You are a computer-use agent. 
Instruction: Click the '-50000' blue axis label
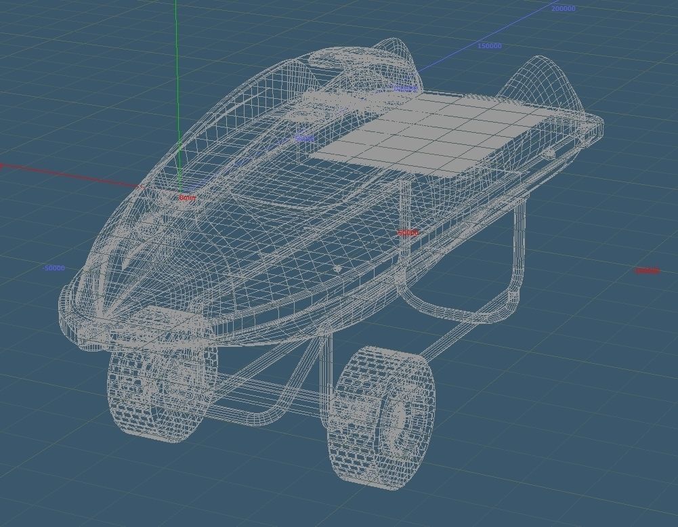tap(54, 268)
